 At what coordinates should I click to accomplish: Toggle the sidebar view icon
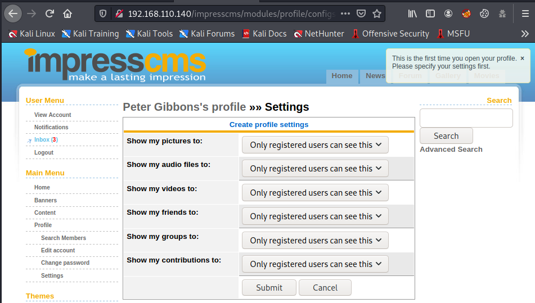(x=430, y=13)
